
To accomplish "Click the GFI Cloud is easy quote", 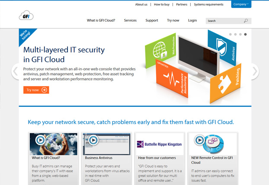I will (x=160, y=173).
